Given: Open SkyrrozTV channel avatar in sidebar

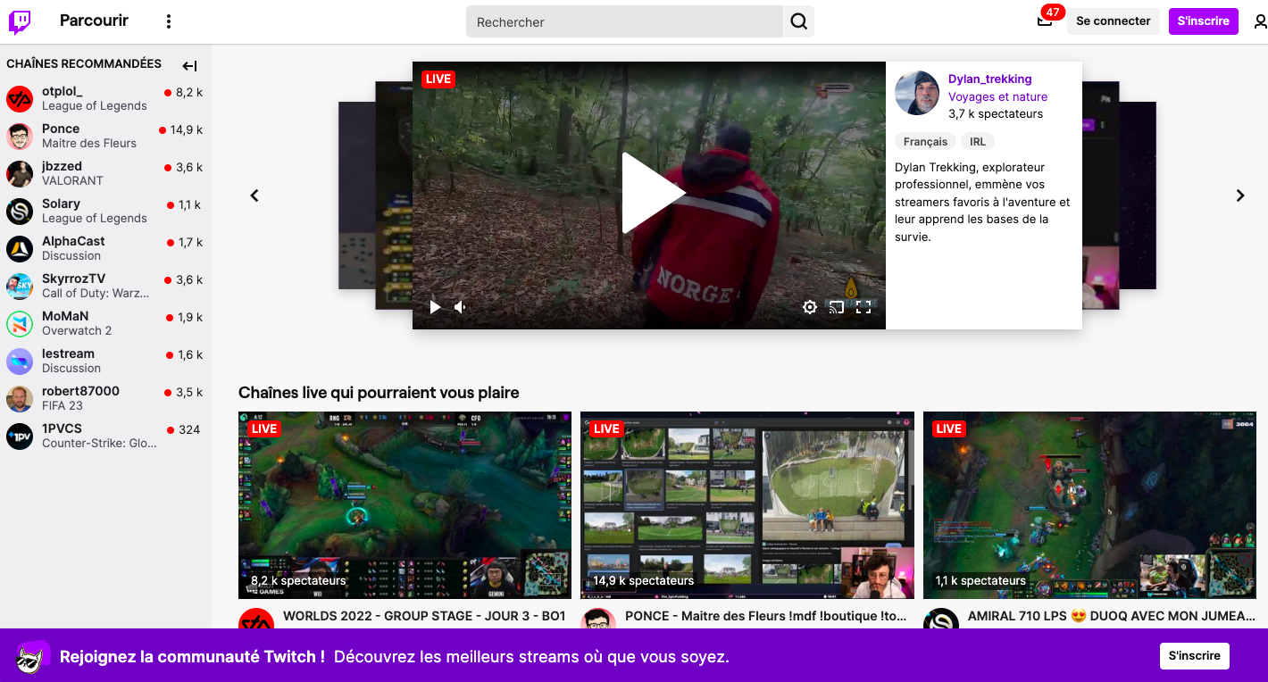Looking at the screenshot, I should tap(20, 287).
